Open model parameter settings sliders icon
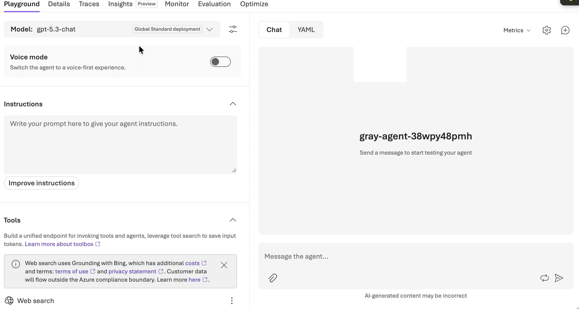 click(233, 29)
